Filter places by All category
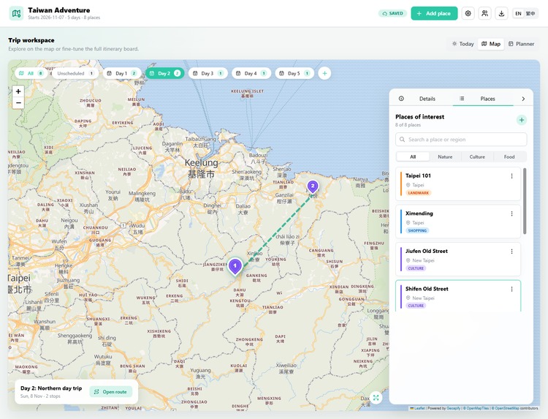 pos(413,156)
